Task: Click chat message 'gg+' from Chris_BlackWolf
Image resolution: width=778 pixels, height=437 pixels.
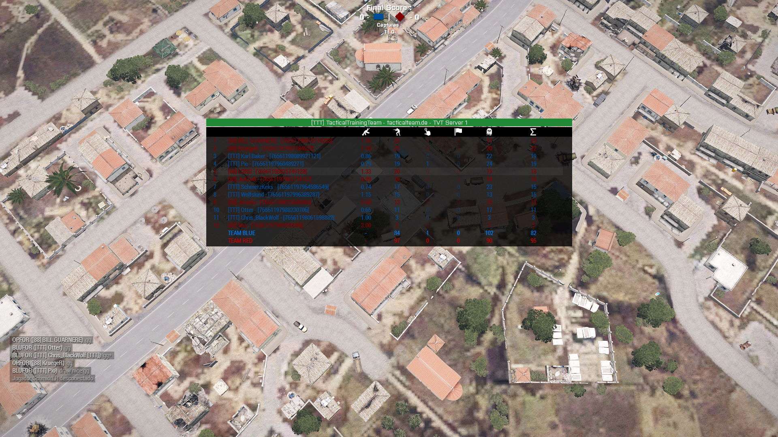Action: point(62,356)
